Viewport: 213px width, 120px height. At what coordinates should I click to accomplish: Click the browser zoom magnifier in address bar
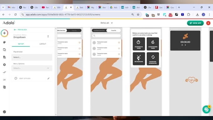point(132,14)
